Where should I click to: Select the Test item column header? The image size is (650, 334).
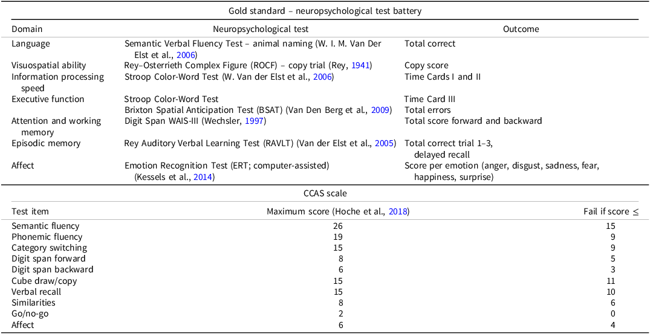coord(30,211)
